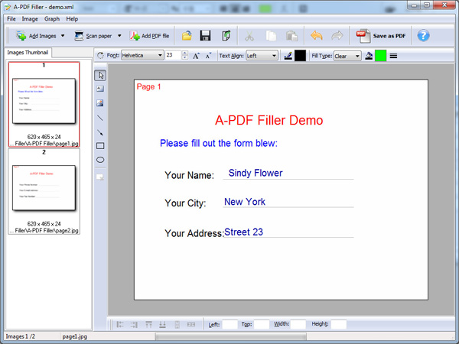The width and height of the screenshot is (459, 344).
Task: Click the disabled tool below the ellipse
Action: point(100,177)
